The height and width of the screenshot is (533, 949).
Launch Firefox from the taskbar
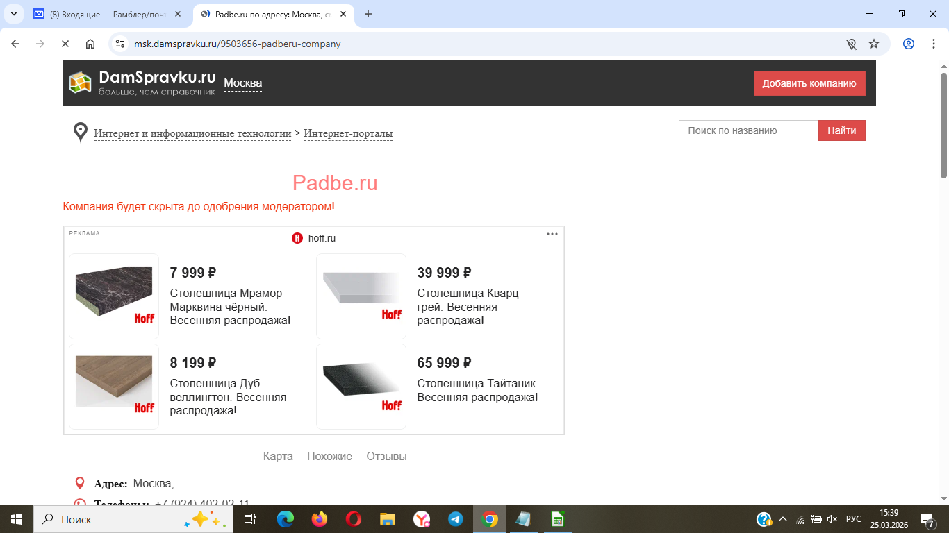tap(319, 519)
